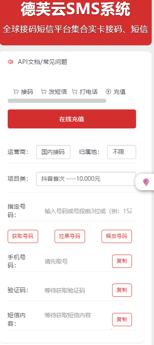154x345 pixels.
Task: Switch to the 打电话 tab
Action: [x=85, y=92]
